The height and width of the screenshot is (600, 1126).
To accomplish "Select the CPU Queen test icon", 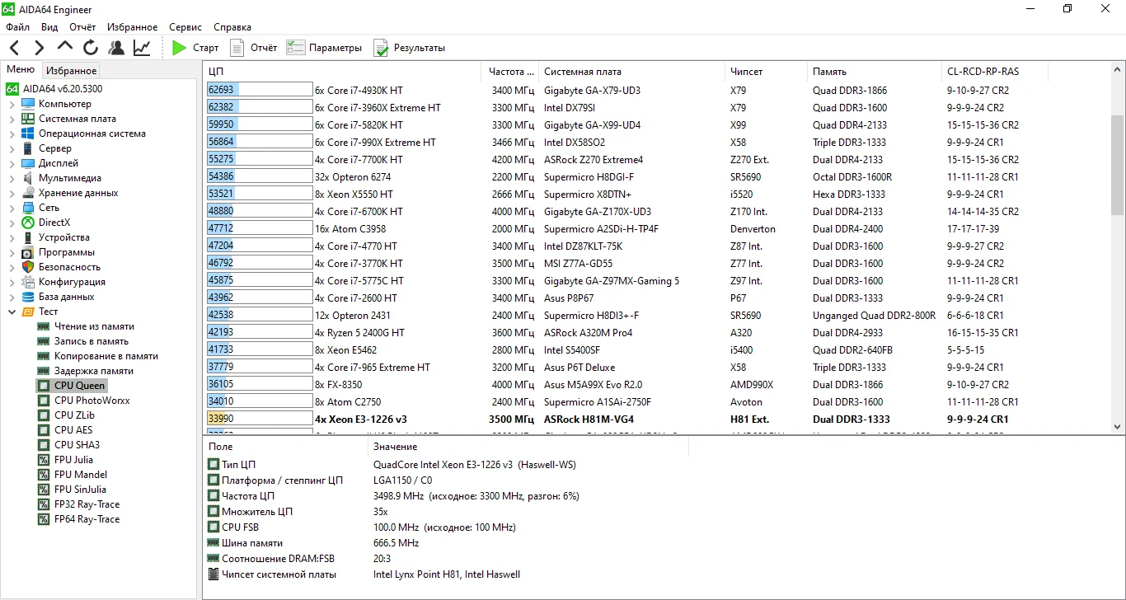I will (44, 386).
